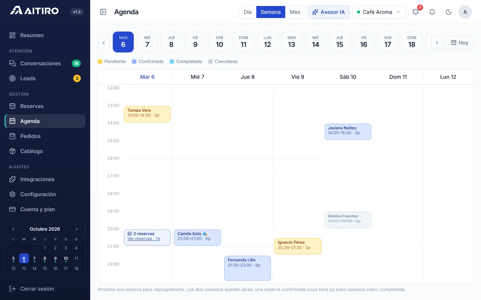481x300 pixels.
Task: Open Conversaciones in the sidebar
Action: point(45,63)
